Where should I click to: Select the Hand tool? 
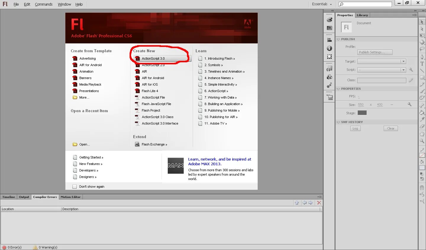422,134
